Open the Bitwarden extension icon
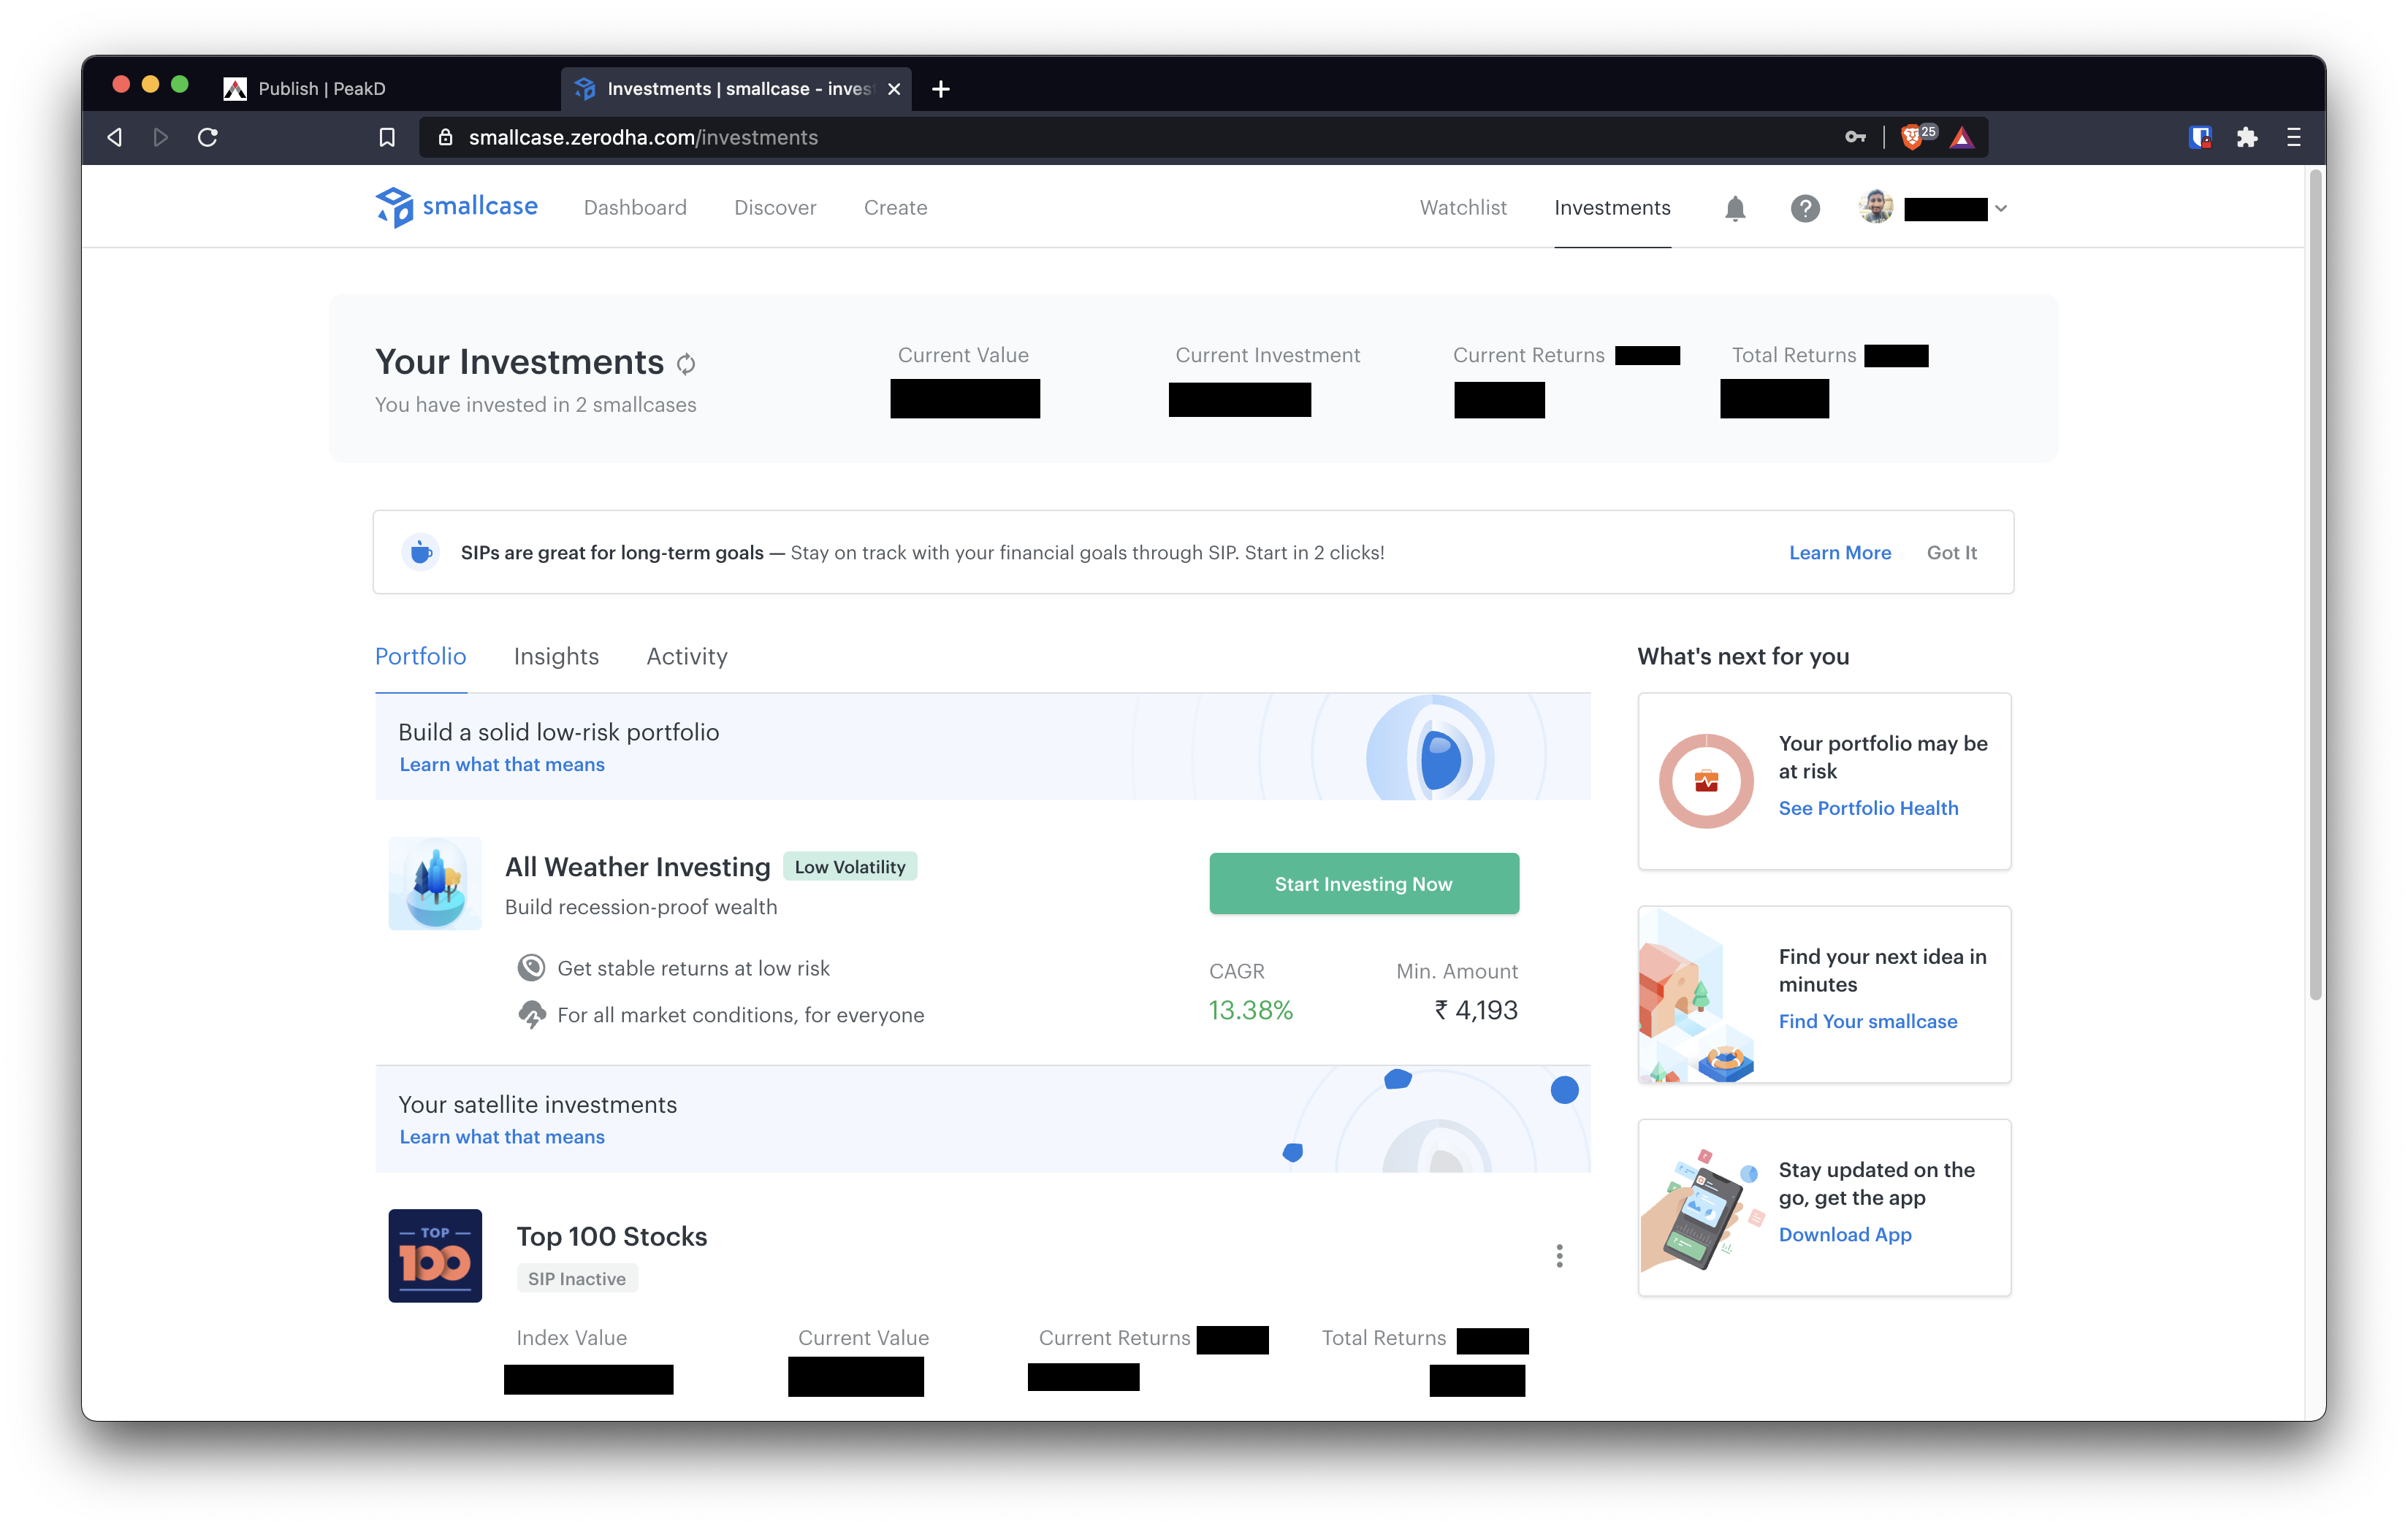This screenshot has width=2408, height=1529. click(x=2200, y=137)
